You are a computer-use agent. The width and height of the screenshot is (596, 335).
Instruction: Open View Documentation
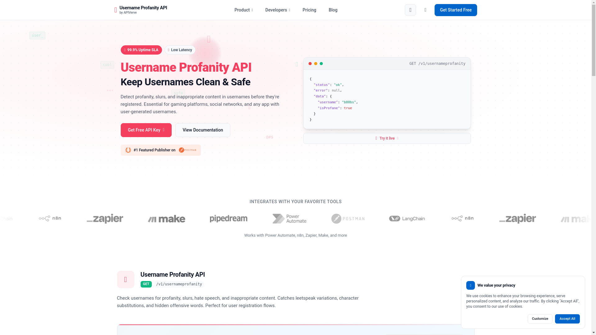pos(203,130)
